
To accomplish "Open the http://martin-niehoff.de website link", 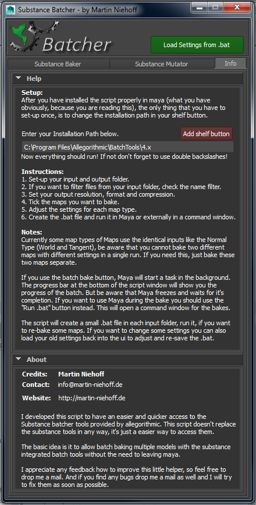I will pos(92,398).
